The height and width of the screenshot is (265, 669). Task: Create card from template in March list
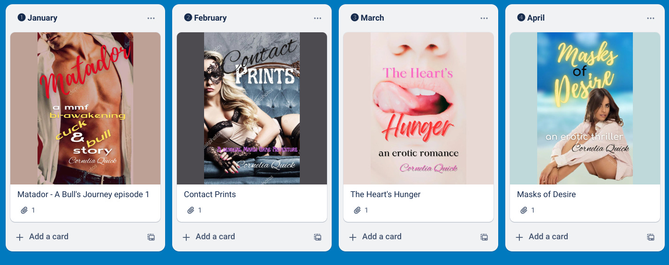coord(484,237)
